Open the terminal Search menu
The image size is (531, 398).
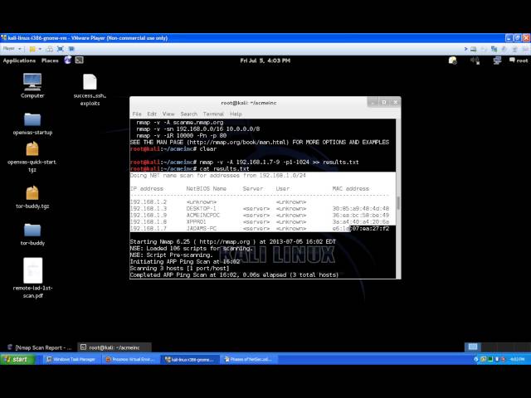coord(188,114)
